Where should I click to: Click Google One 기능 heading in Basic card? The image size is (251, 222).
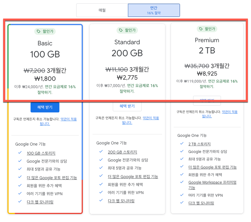point(31,144)
